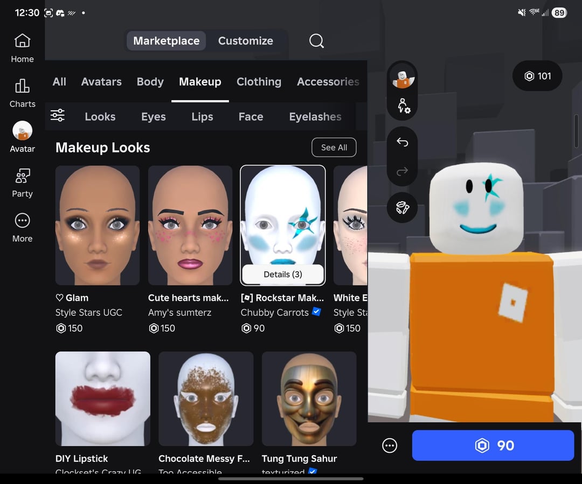Go to Home in sidebar
This screenshot has height=484, width=582.
22,47
